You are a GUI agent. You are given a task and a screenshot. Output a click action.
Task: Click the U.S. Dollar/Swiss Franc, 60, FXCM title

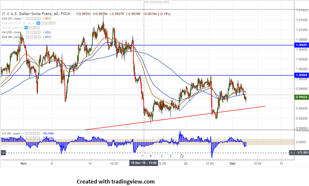[40, 14]
